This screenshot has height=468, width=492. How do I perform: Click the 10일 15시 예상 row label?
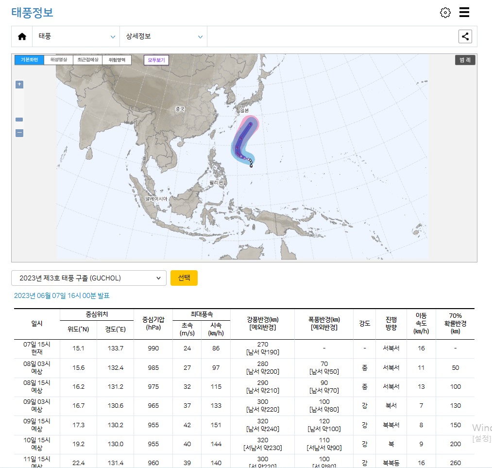click(x=37, y=444)
